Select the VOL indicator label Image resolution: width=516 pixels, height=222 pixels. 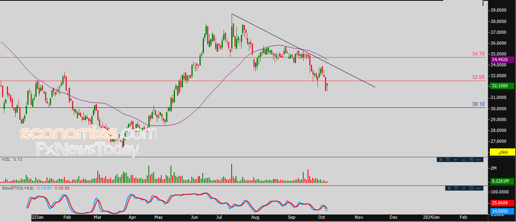coord(6,160)
